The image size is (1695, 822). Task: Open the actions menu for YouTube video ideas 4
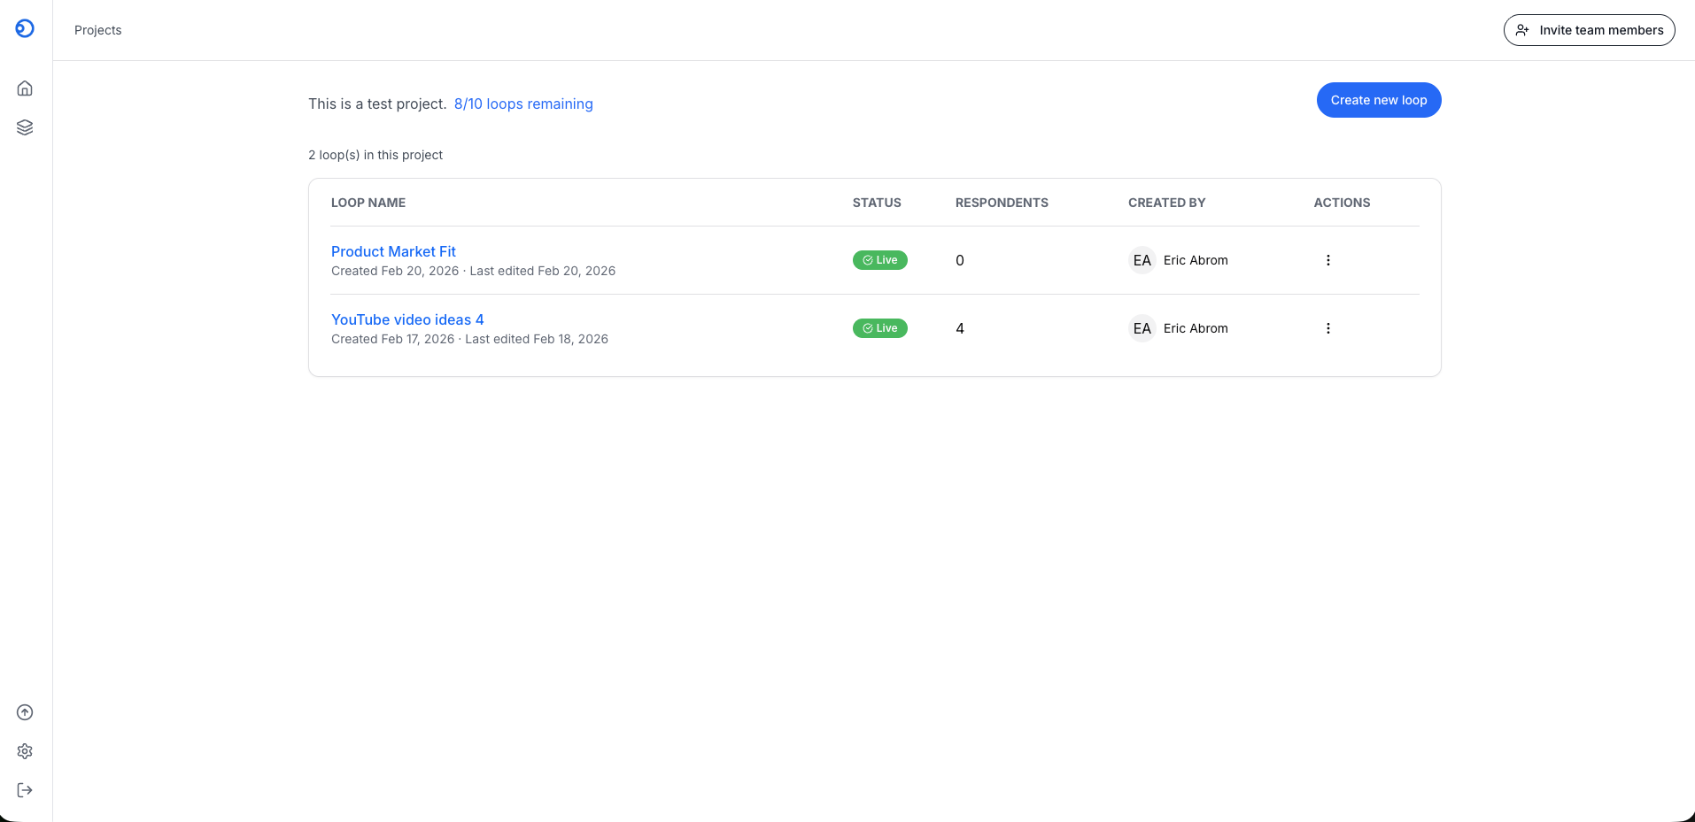tap(1327, 327)
